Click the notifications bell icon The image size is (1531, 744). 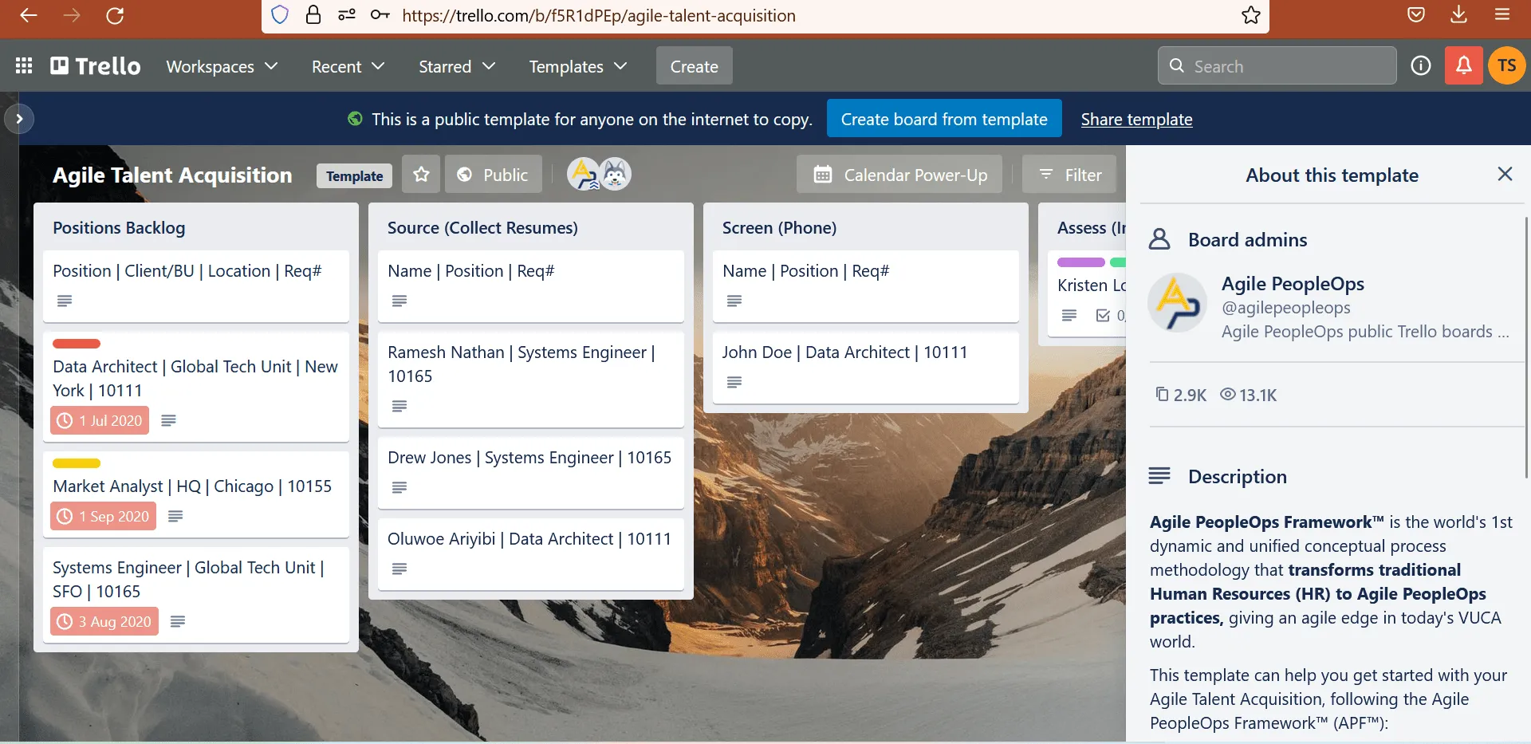(x=1463, y=66)
